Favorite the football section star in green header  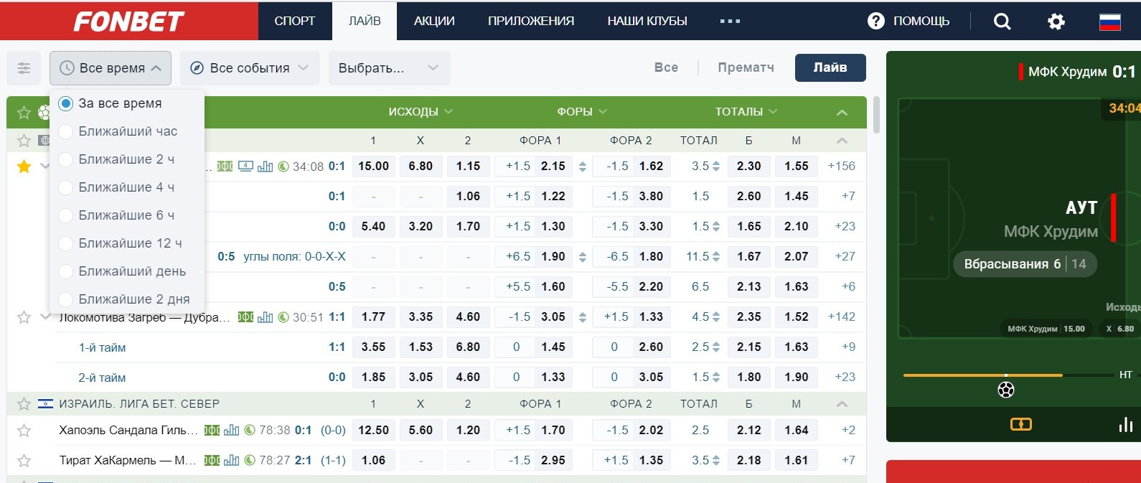click(24, 113)
